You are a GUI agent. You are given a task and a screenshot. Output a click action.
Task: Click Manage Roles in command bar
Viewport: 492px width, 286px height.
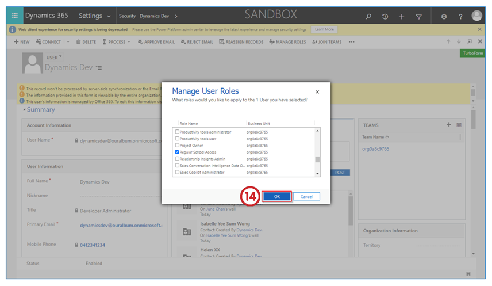pos(289,42)
